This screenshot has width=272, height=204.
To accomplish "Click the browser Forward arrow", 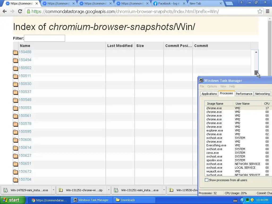I will (12, 11).
